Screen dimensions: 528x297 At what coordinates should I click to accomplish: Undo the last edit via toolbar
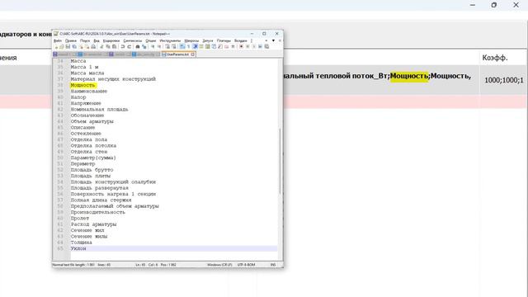click(123, 46)
